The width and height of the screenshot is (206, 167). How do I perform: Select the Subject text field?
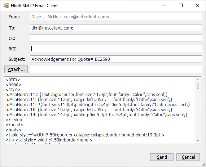[x=116, y=59]
